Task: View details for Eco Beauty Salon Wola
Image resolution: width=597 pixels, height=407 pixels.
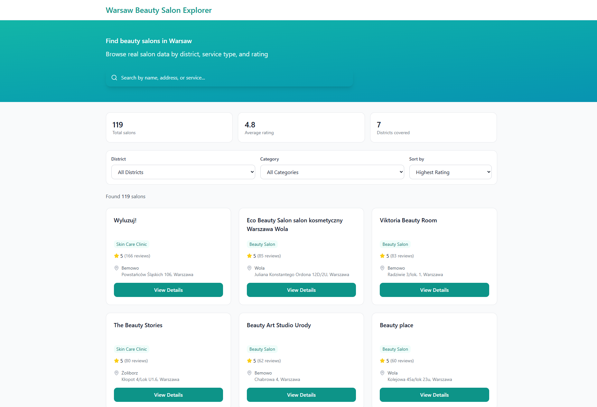Action: tap(301, 290)
